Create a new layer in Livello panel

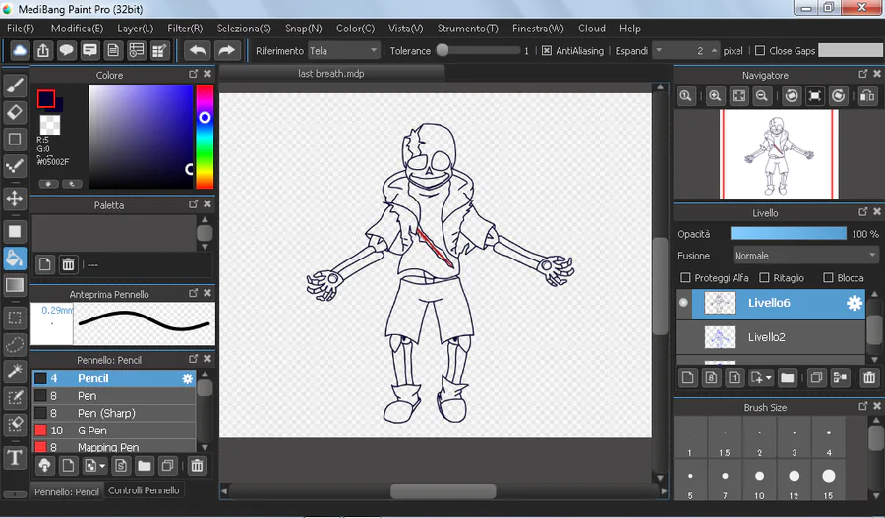click(x=687, y=377)
